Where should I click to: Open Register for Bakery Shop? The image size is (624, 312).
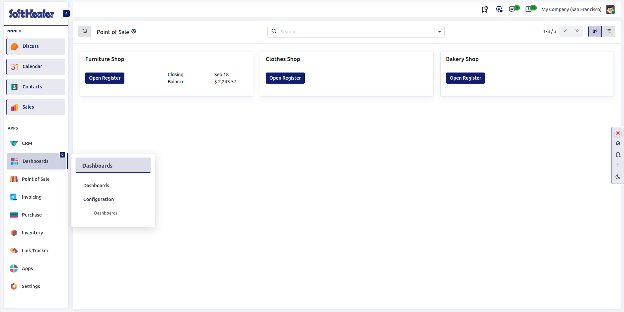[x=465, y=78]
